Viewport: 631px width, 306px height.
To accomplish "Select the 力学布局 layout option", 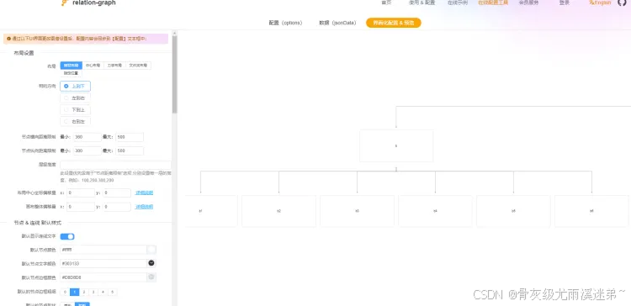I will (x=114, y=65).
